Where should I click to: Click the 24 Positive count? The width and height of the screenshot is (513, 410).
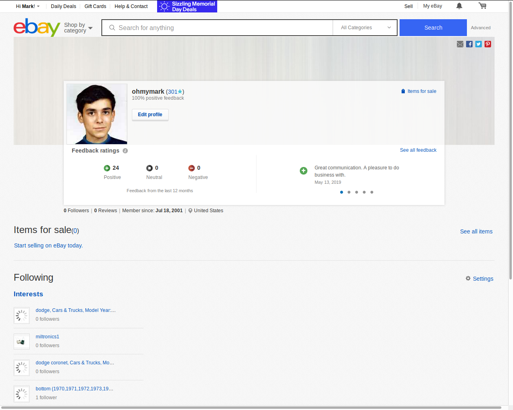tap(116, 168)
